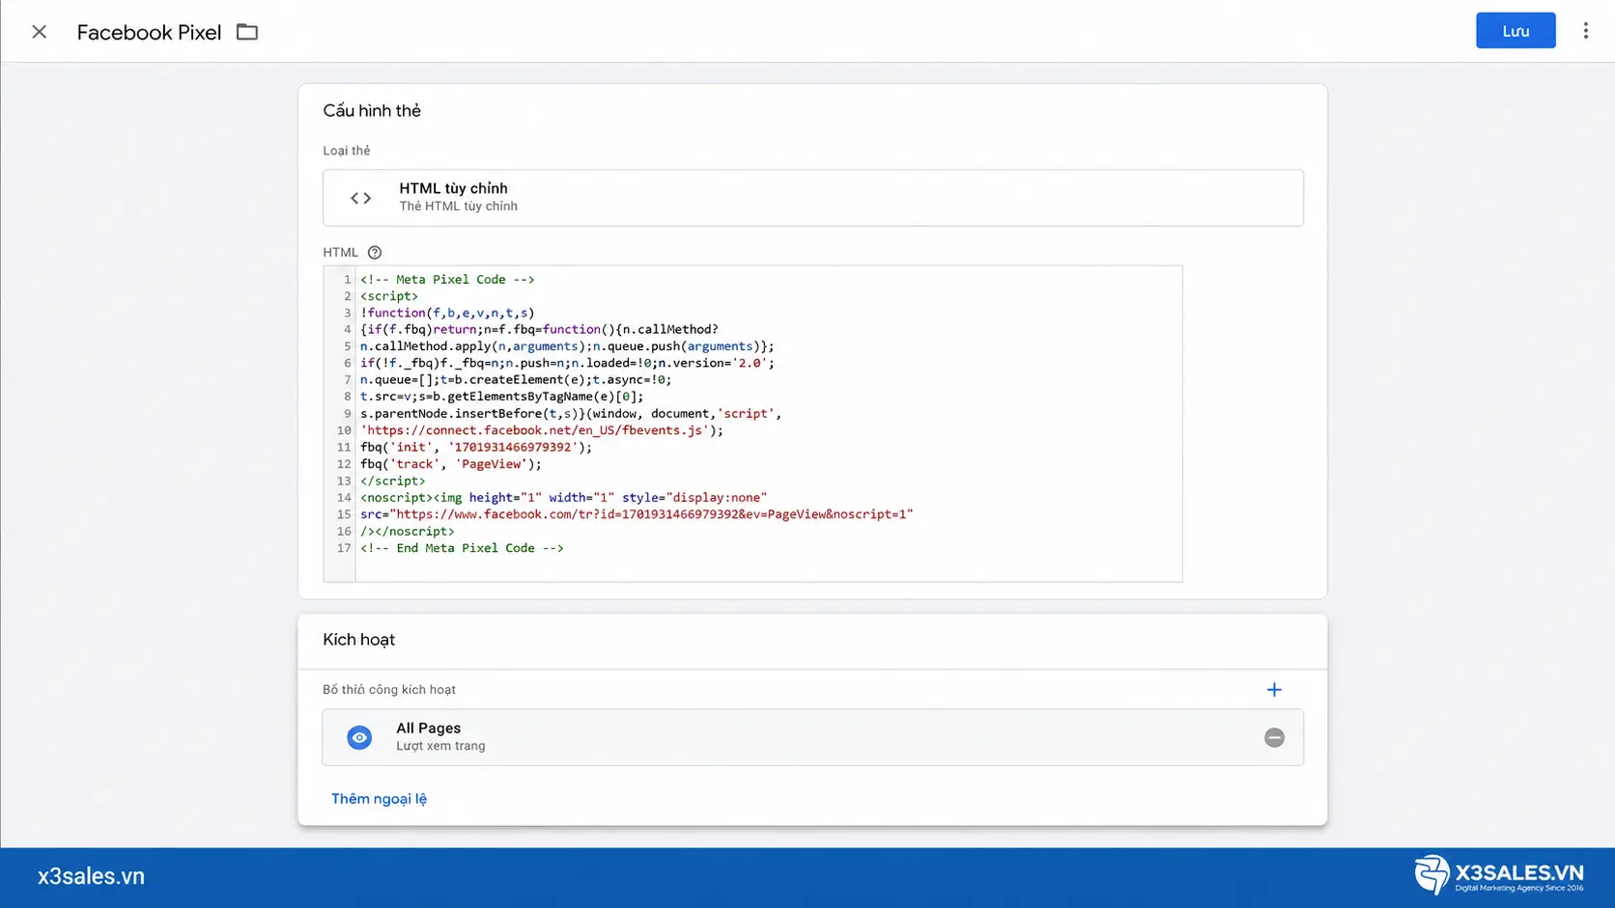Select the End Meta Pixel Code comment
This screenshot has height=908, width=1615.
(462, 548)
